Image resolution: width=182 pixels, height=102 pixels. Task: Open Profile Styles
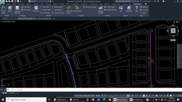[x=109, y=7]
